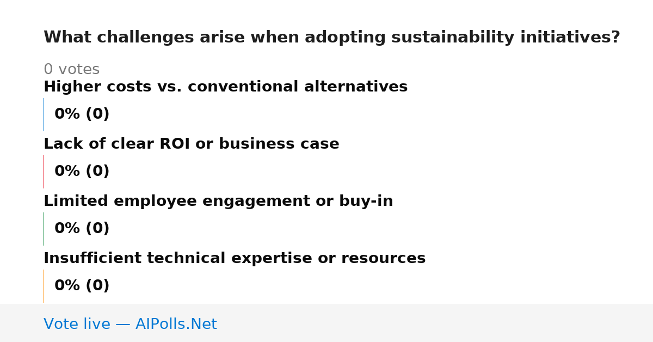Screen dimensions: 653x342
Task: Pick Limited employee engagement or buy-in option
Action: pyautogui.click(x=218, y=201)
